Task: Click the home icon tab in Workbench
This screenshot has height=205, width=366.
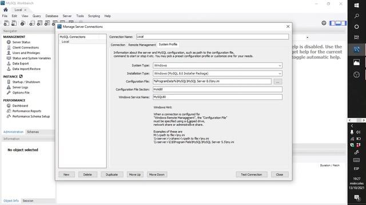Action: (6, 10)
